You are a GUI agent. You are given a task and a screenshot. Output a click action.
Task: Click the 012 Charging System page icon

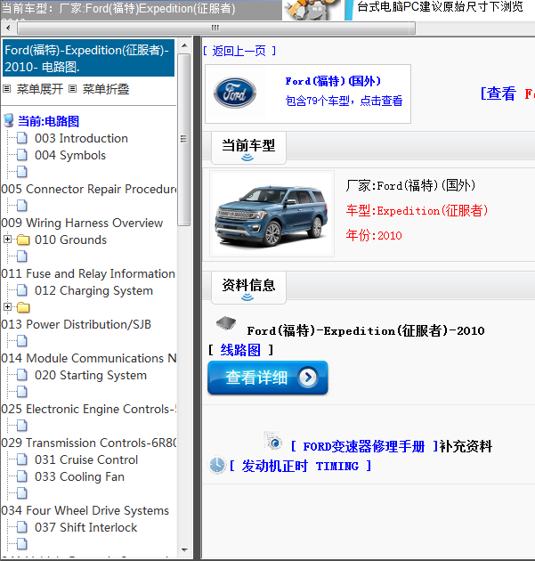[x=22, y=290]
